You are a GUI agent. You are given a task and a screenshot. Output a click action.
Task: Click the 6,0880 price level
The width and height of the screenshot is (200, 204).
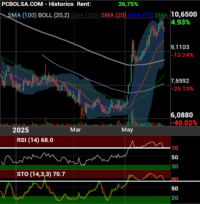(182, 115)
